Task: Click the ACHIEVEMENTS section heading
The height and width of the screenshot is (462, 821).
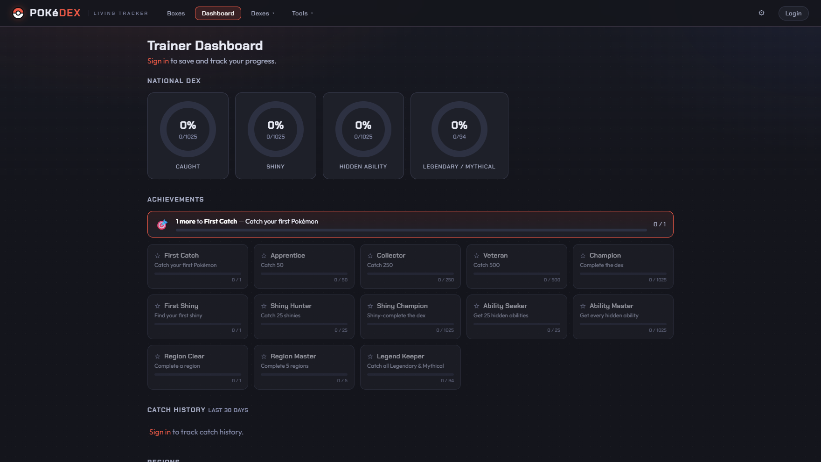Action: click(x=175, y=199)
